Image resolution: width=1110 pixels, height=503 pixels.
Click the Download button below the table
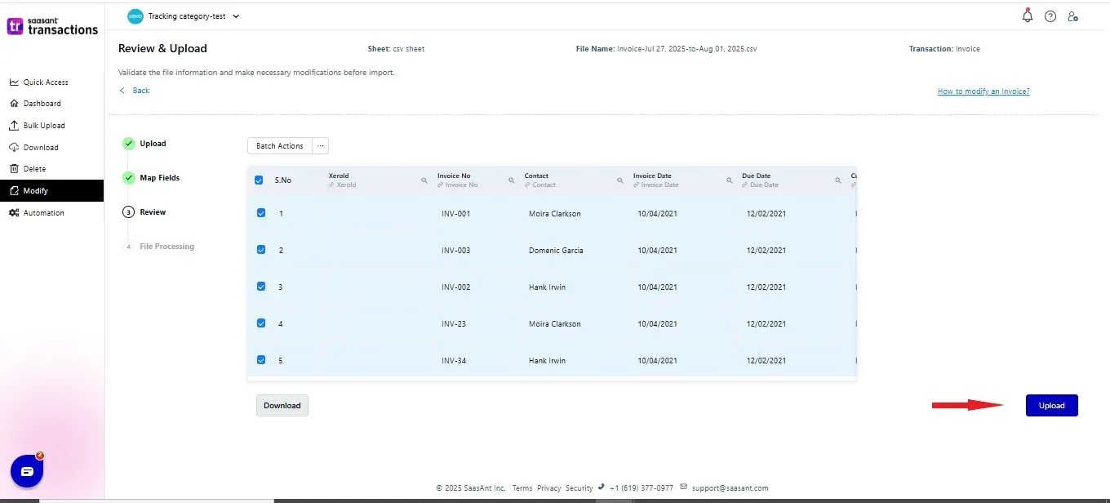(x=282, y=405)
